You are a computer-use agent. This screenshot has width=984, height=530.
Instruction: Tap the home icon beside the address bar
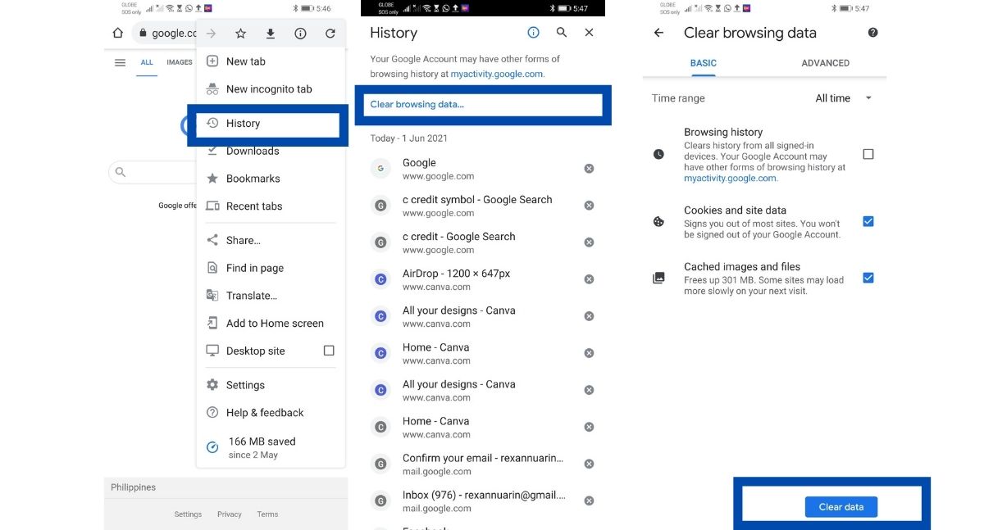(x=117, y=34)
